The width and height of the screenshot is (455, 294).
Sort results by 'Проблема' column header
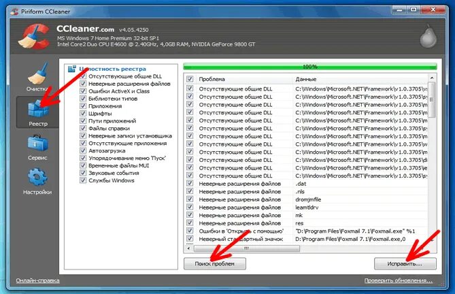[244, 79]
